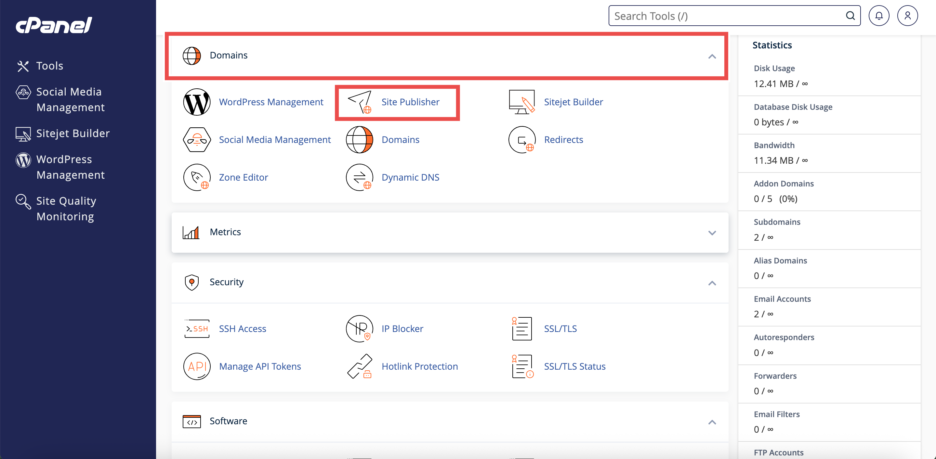Click the Tools wrench icon in sidebar

23,66
